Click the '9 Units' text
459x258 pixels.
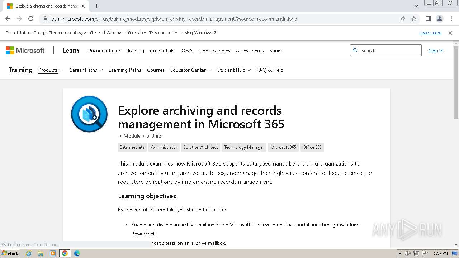pyautogui.click(x=154, y=136)
